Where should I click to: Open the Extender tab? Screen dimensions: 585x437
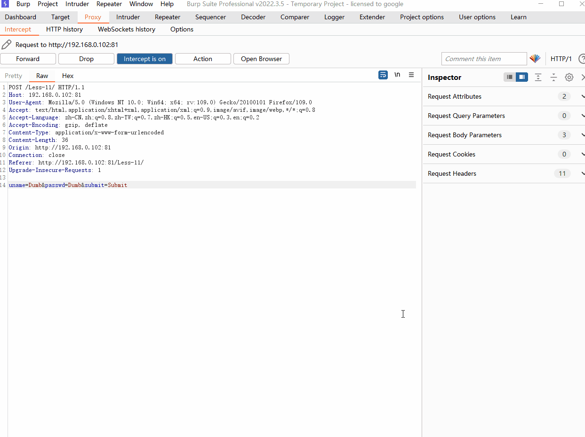(x=372, y=17)
